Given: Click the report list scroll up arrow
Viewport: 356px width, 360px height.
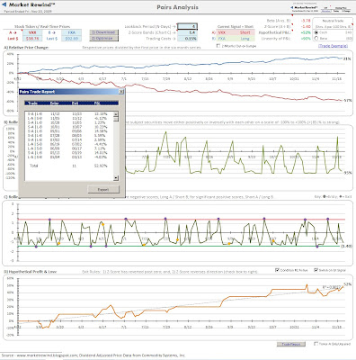Looking at the screenshot, I should point(116,114).
